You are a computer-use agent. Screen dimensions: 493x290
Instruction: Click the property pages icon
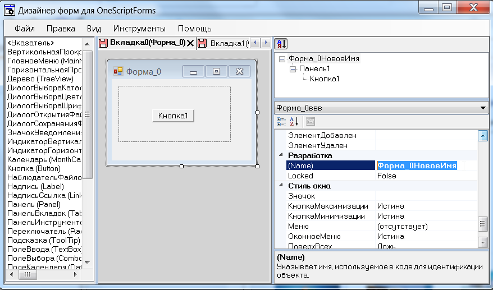(310, 121)
